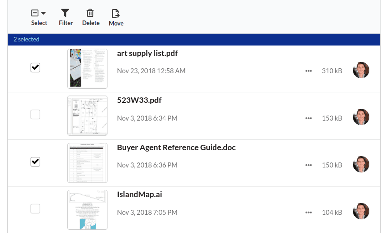Open file name art supply list.pdf
Screen dimensions: 388x233
[x=147, y=53]
